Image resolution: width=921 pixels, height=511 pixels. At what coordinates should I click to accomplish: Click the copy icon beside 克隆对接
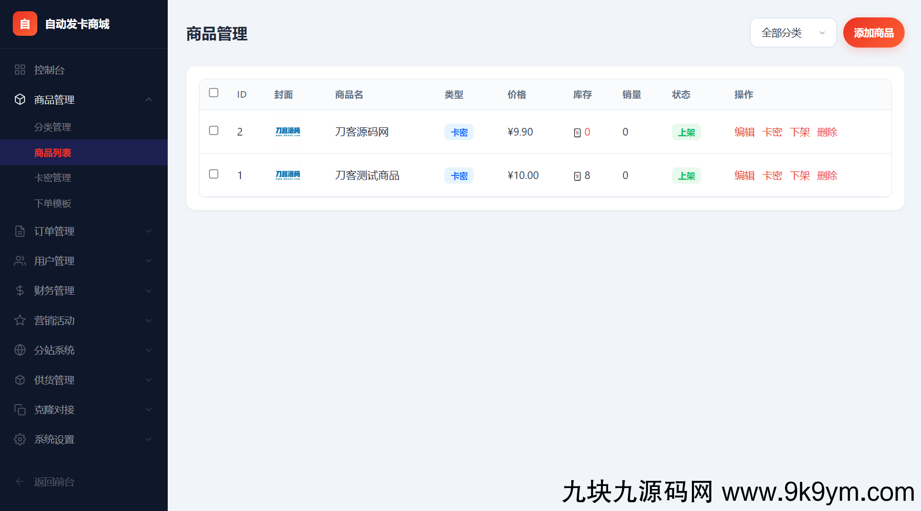[x=20, y=410]
